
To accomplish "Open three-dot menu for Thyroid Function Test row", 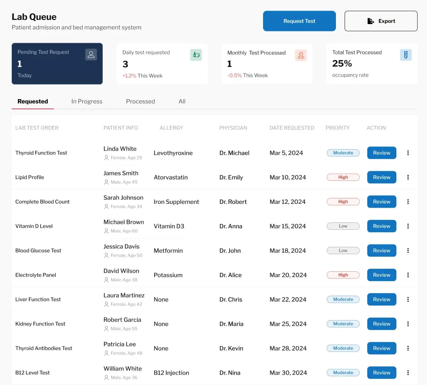I will [408, 153].
